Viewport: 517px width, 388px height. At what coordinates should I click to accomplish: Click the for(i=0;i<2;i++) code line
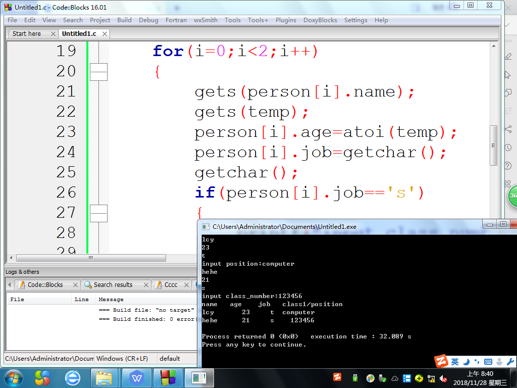[x=235, y=51]
